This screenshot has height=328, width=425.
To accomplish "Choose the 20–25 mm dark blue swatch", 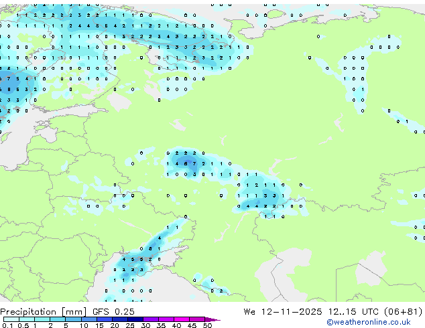I will pos(120,319).
